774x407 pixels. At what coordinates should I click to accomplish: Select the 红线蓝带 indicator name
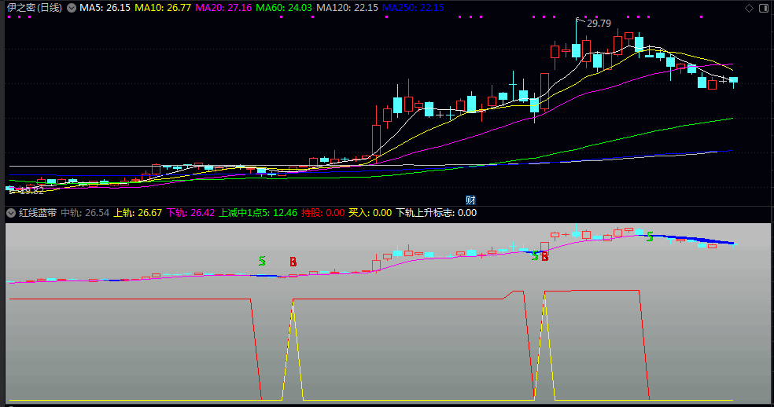(x=38, y=213)
